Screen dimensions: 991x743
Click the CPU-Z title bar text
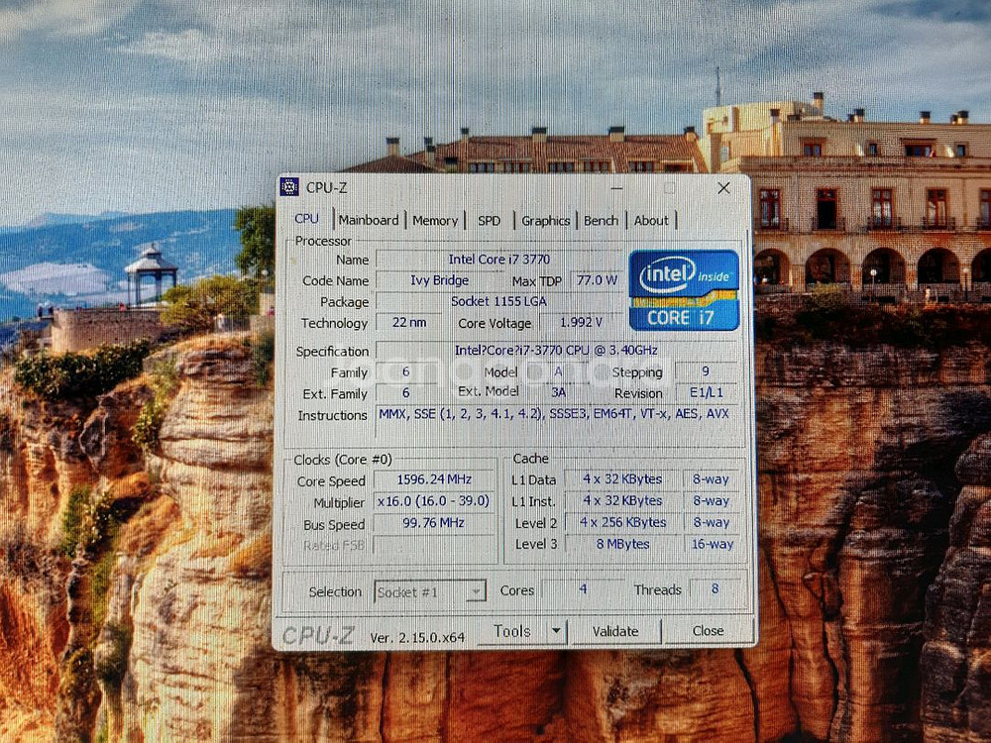pos(327,187)
